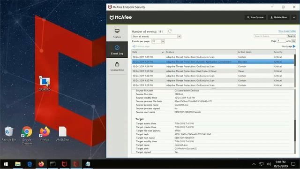The width and height of the screenshot is (300, 169).
Task: Open the notepad-like app in taskbar
Action: (88, 164)
